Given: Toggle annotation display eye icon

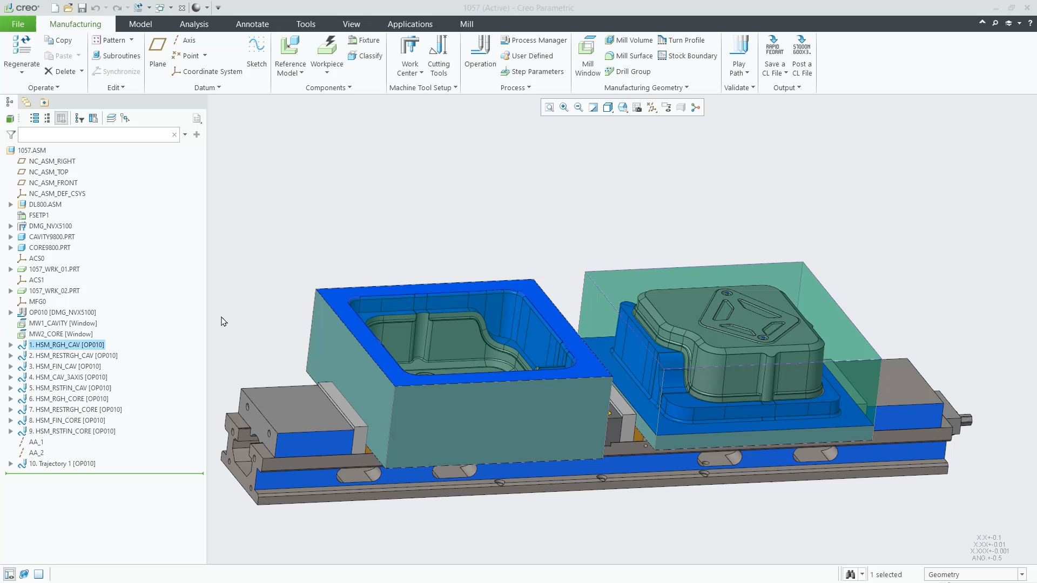Looking at the screenshot, I should coord(666,107).
